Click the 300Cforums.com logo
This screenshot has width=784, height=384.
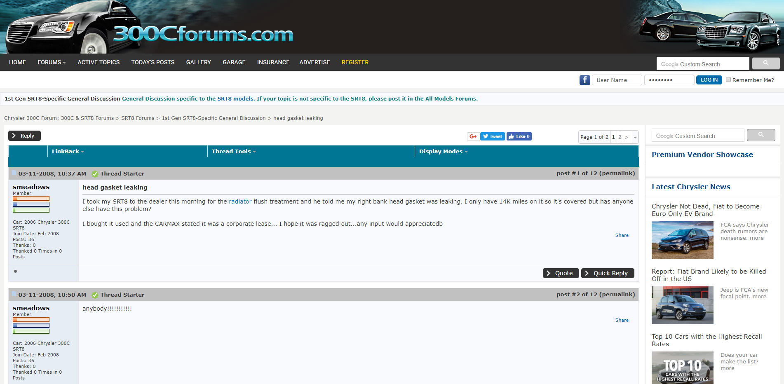tap(203, 35)
